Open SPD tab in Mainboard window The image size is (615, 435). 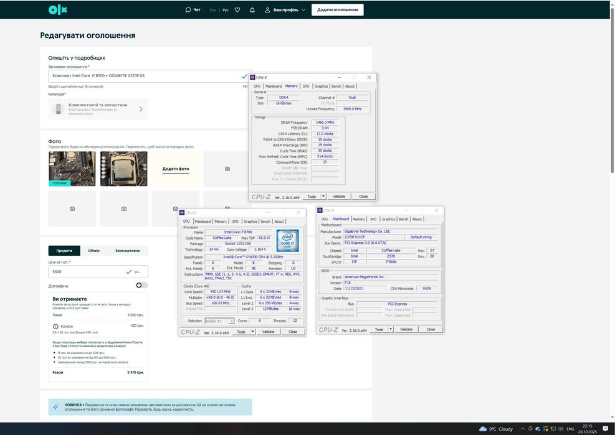373,219
